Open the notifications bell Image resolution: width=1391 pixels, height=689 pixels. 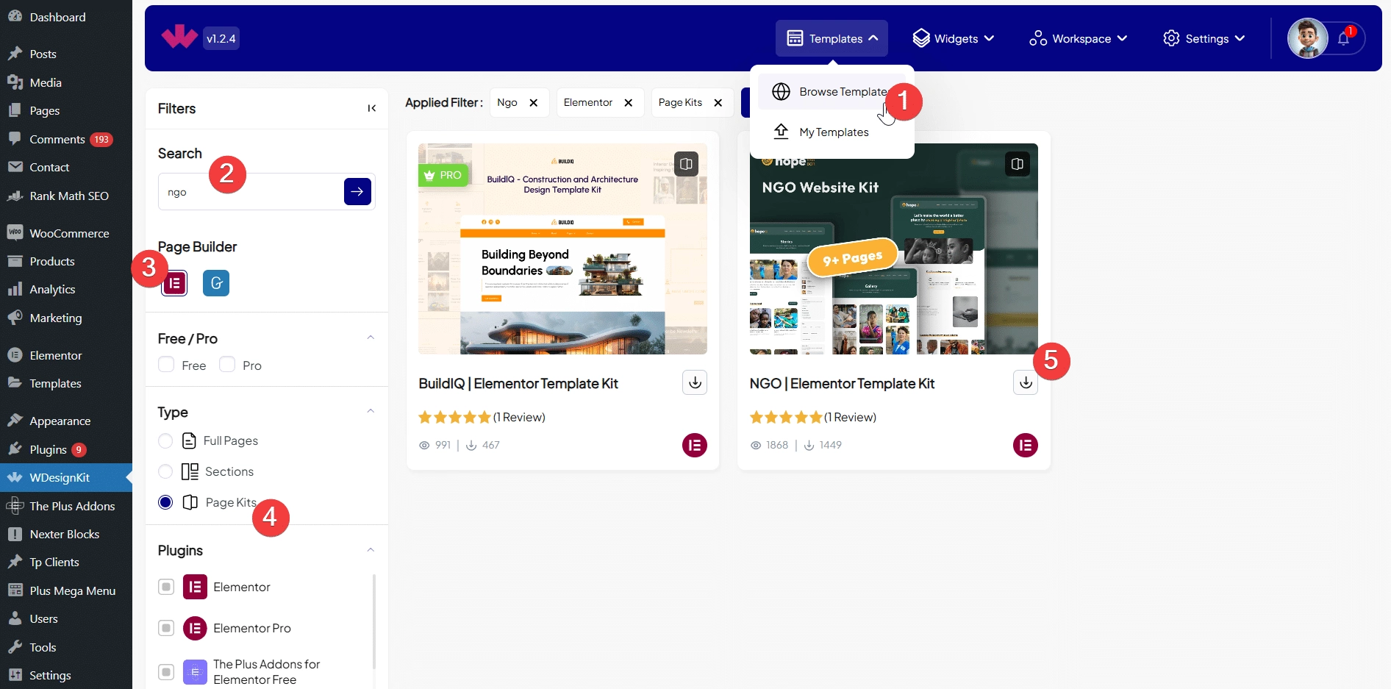pyautogui.click(x=1343, y=39)
